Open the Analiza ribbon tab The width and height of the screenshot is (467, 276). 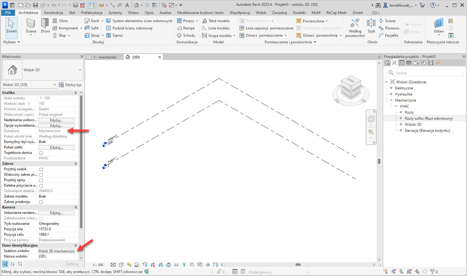click(x=165, y=13)
